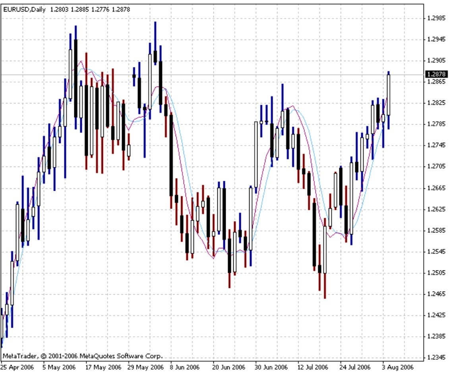Select the 1.2705 price axis label

click(436, 166)
